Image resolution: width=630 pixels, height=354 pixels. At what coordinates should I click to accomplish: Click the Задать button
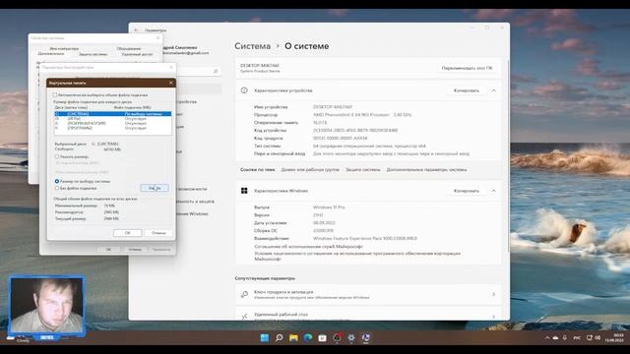click(x=155, y=188)
